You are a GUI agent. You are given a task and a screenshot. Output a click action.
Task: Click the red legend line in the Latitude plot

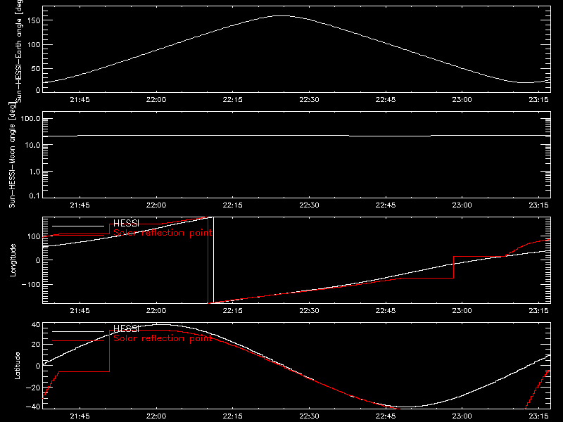(78, 341)
